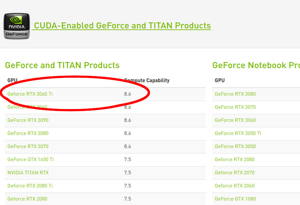Select the Geforce RTX 2070 notebook link
The width and height of the screenshot is (300, 205).
[x=234, y=173]
